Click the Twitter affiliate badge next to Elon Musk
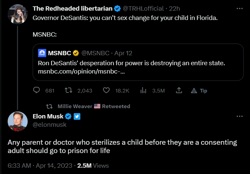The height and width of the screenshot is (174, 250). 77,116
